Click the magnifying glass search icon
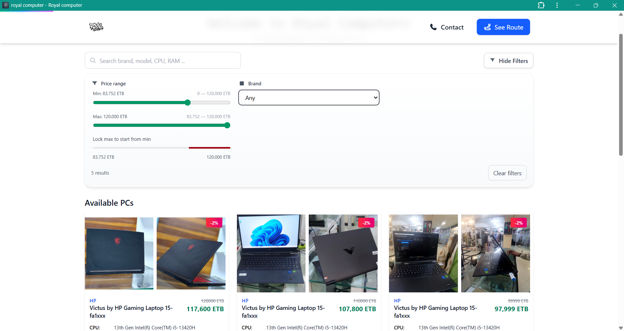 (93, 60)
